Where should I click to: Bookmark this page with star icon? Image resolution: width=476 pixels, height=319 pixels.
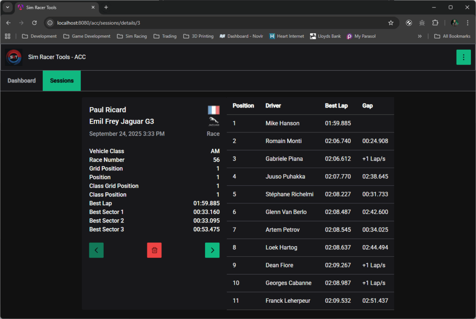(391, 23)
